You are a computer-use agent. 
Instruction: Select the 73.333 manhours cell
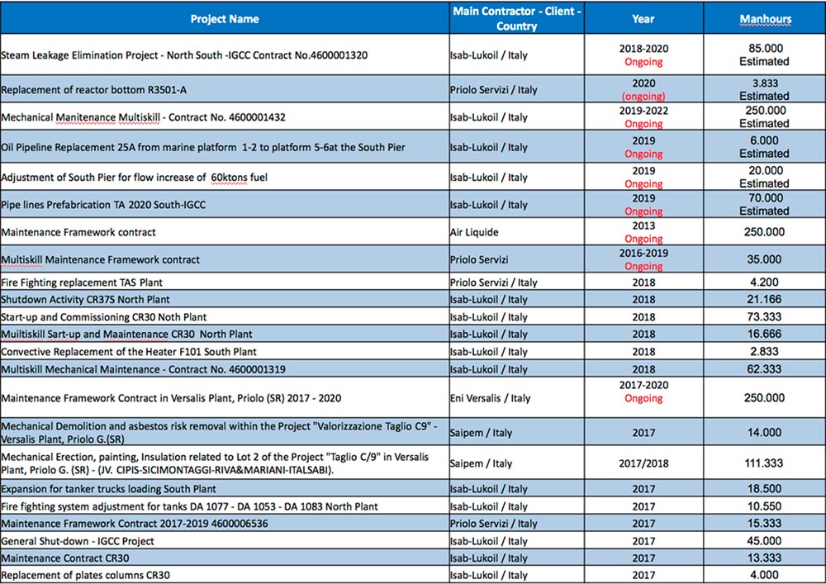tap(765, 316)
